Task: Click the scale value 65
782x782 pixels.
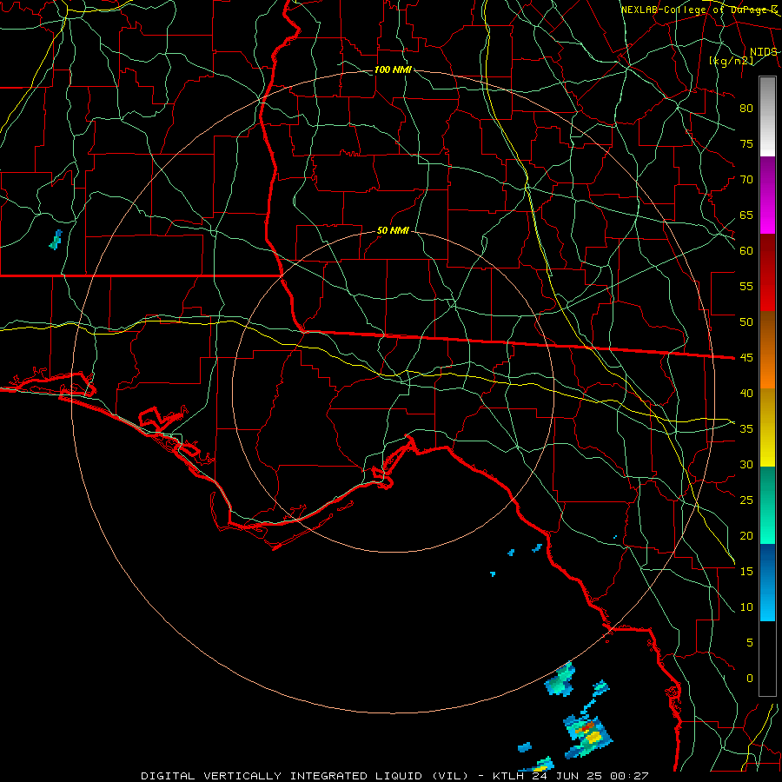Action: coord(746,215)
